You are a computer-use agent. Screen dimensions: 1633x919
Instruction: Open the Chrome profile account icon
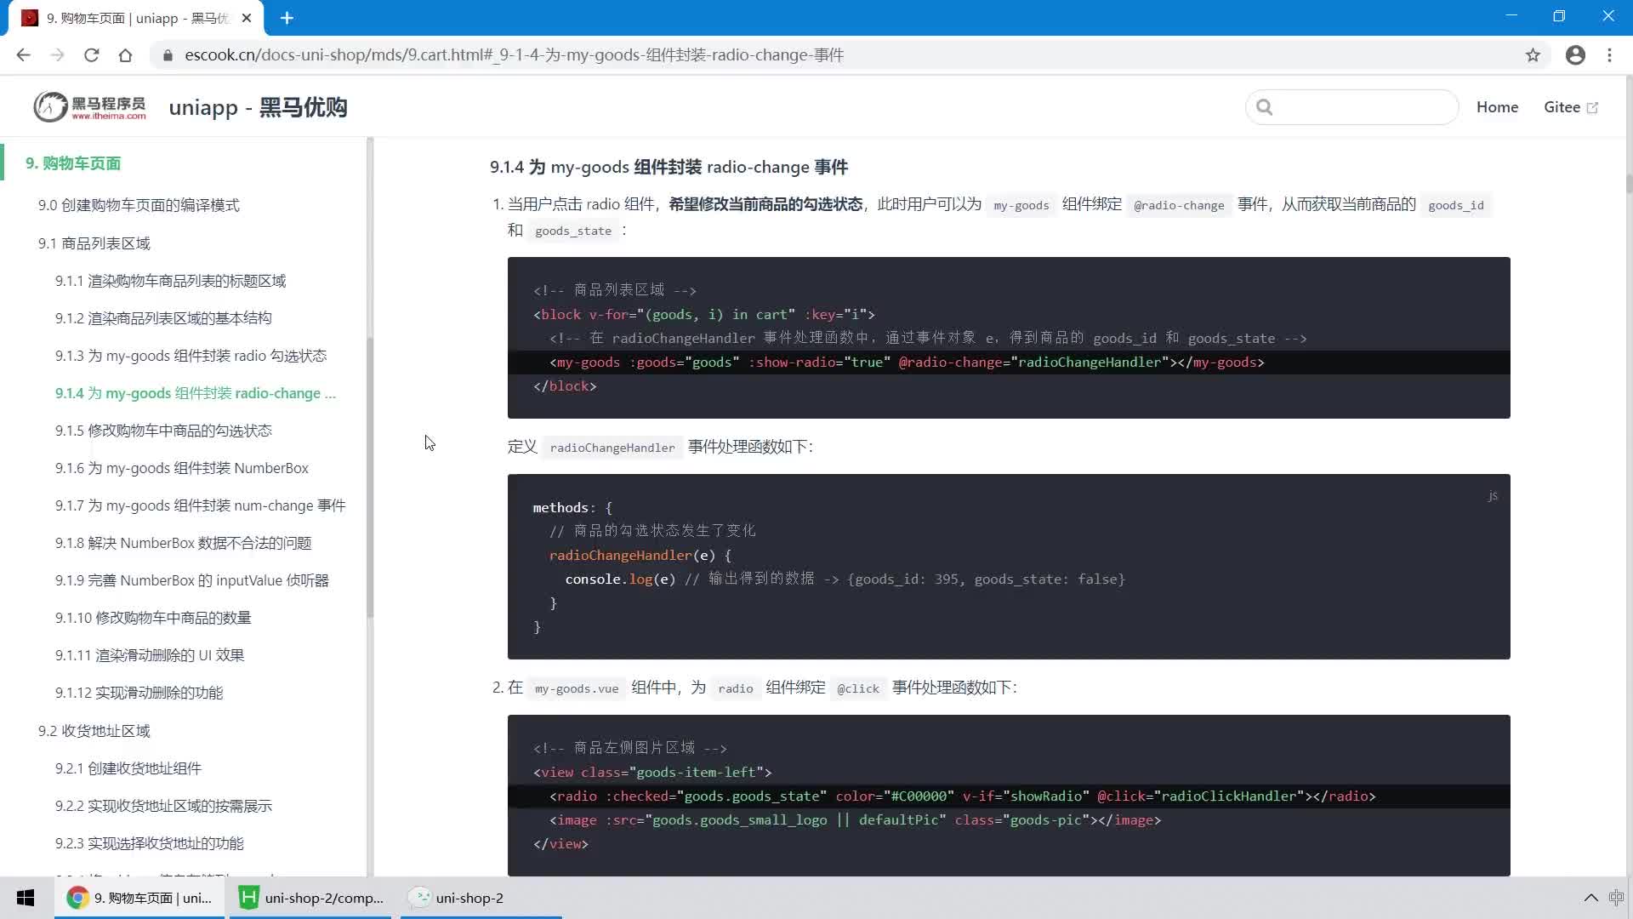tap(1575, 55)
